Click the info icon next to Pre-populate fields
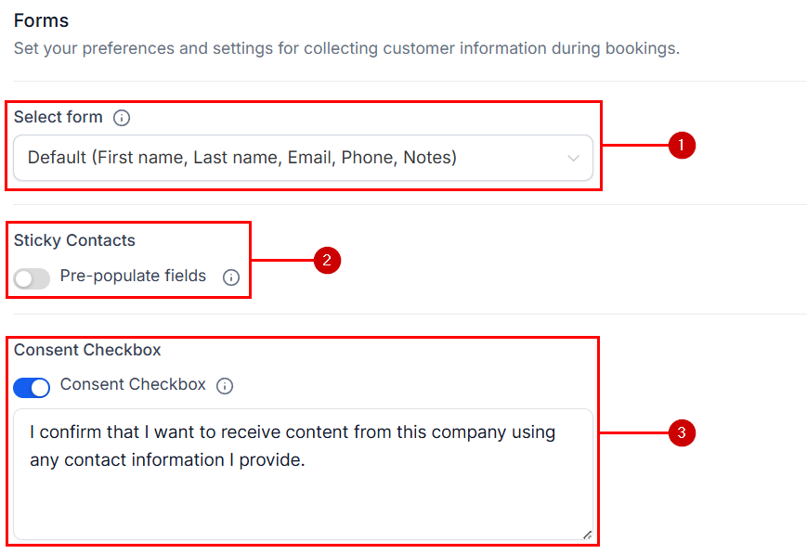The width and height of the screenshot is (807, 554). coord(231,276)
